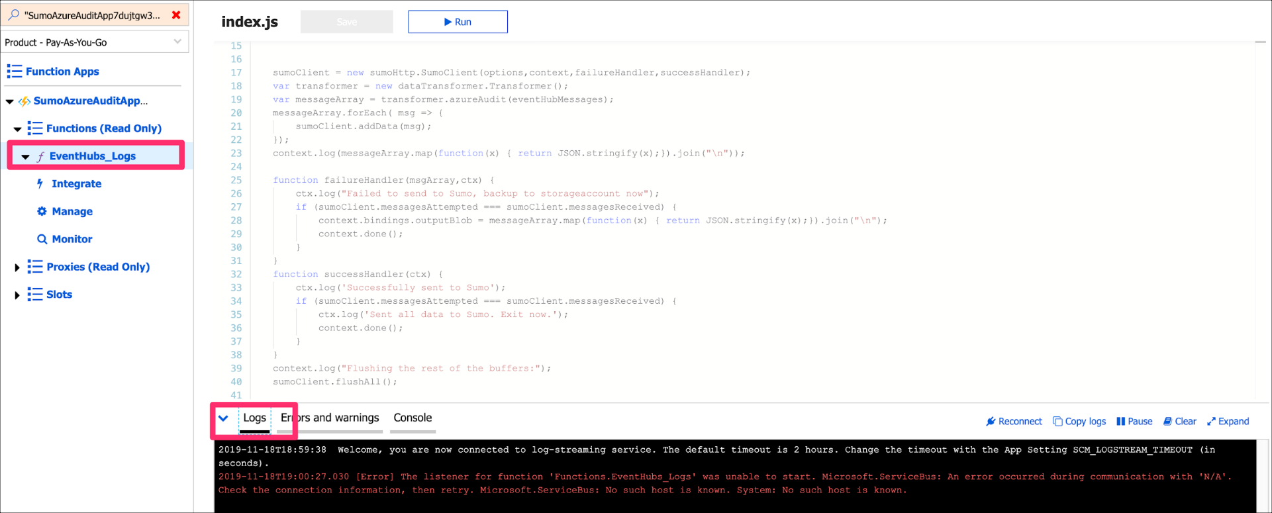Click the Integrate lightning bolt icon
The width and height of the screenshot is (1272, 513).
40,184
